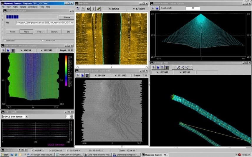Switch to (Administrator) Hypack taskbar item

tap(126, 155)
